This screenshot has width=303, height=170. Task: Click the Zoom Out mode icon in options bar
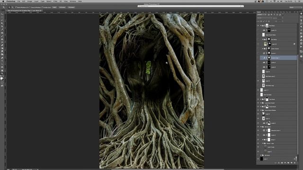[12, 8]
